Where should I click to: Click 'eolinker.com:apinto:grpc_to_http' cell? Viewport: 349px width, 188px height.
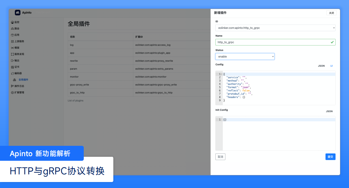pyautogui.click(x=172, y=93)
